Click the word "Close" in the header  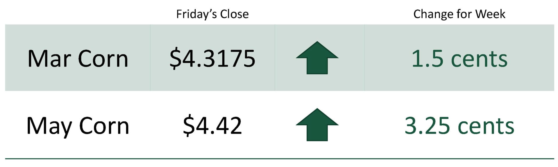[x=234, y=14]
